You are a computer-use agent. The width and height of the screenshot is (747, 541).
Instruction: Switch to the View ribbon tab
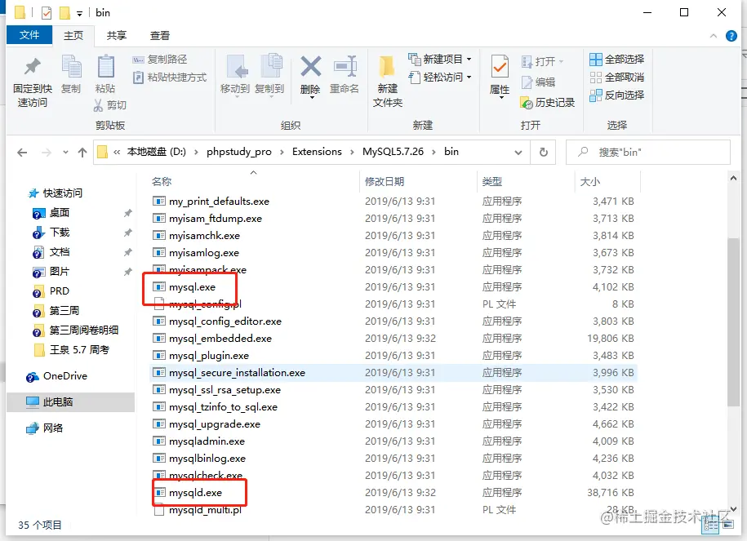click(x=159, y=36)
